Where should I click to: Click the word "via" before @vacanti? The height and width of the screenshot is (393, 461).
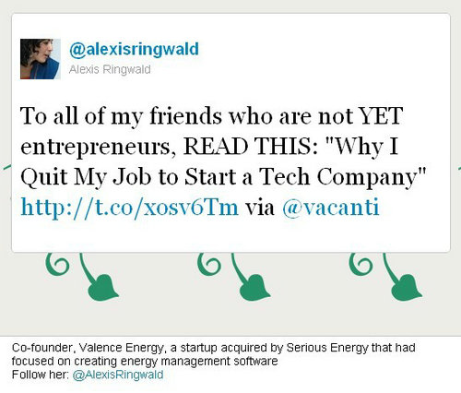[260, 208]
